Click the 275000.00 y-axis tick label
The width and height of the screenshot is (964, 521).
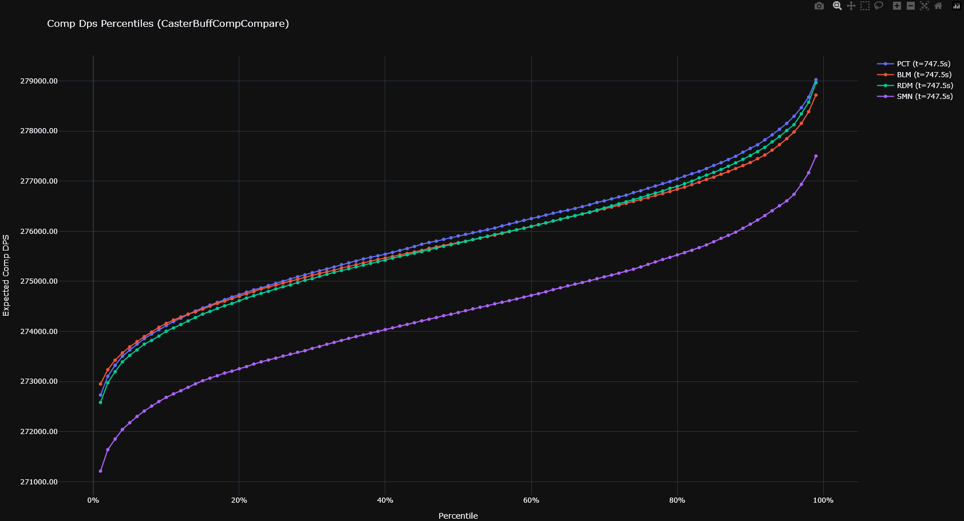39,281
